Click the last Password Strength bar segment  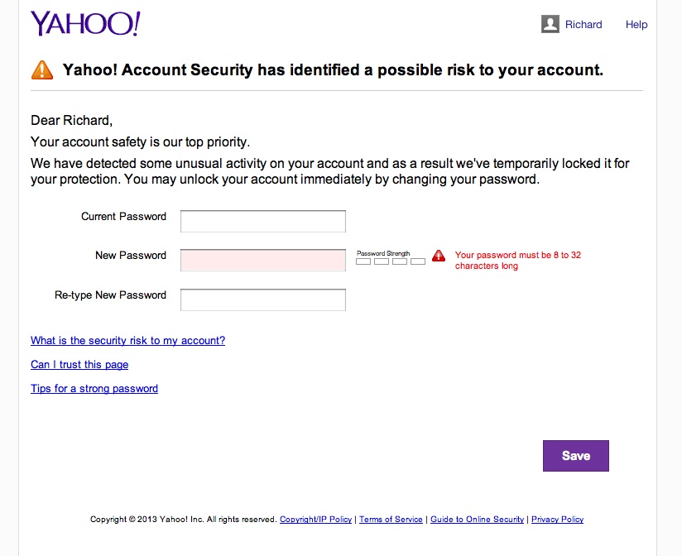(x=418, y=261)
